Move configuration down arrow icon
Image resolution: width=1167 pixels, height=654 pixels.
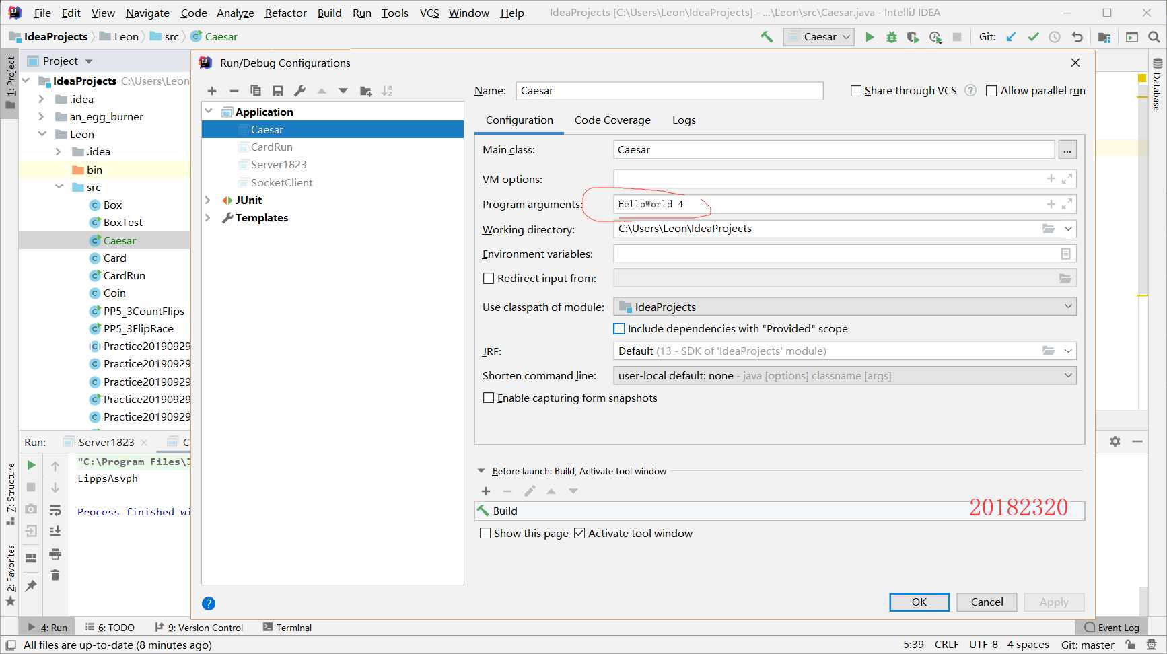click(x=343, y=91)
